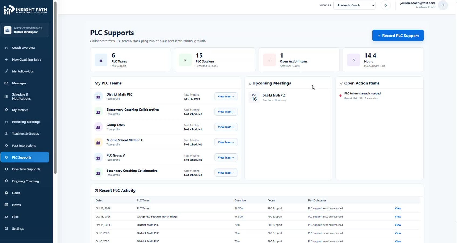Click the Record PLC Support button
457x243 pixels.
click(398, 36)
